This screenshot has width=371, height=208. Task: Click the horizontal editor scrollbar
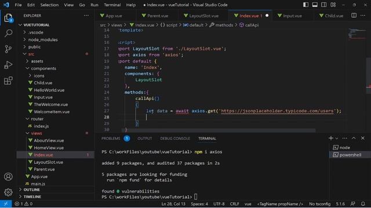[x=219, y=130]
